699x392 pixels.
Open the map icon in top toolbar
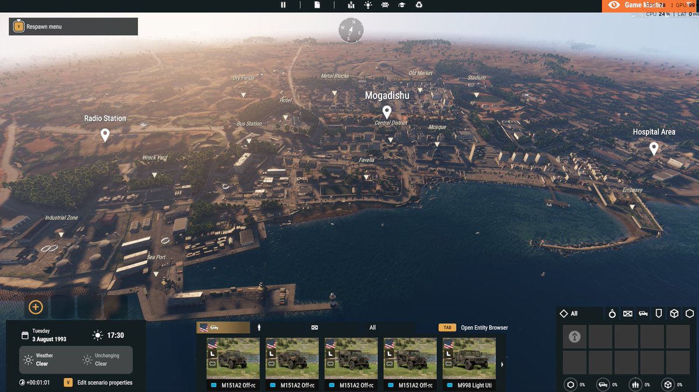[351, 5]
